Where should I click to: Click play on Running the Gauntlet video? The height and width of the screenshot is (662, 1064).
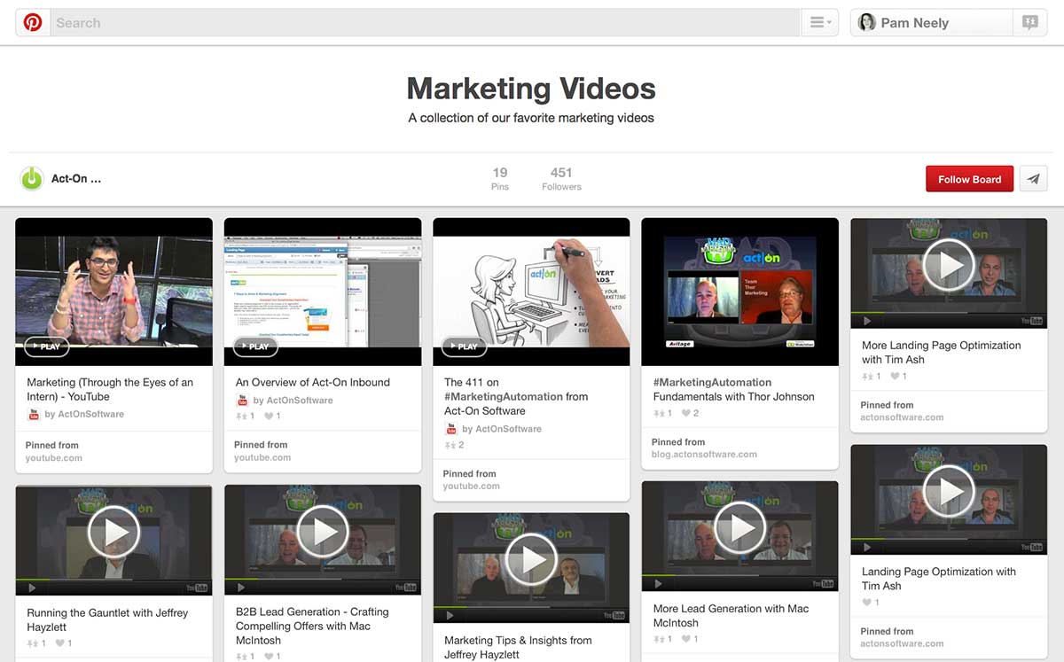coord(113,532)
